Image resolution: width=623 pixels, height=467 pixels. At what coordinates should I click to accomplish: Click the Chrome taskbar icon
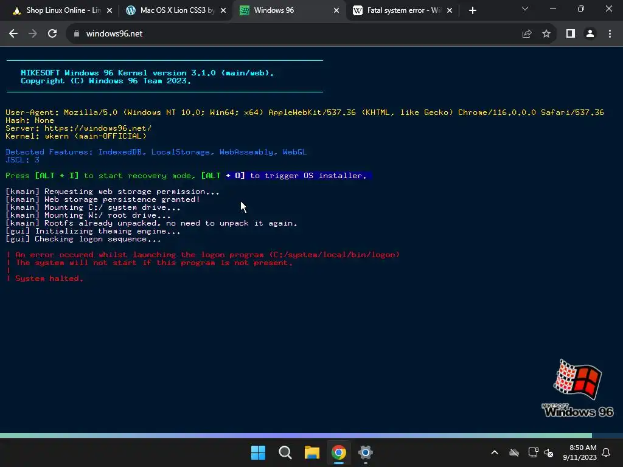[x=338, y=452]
